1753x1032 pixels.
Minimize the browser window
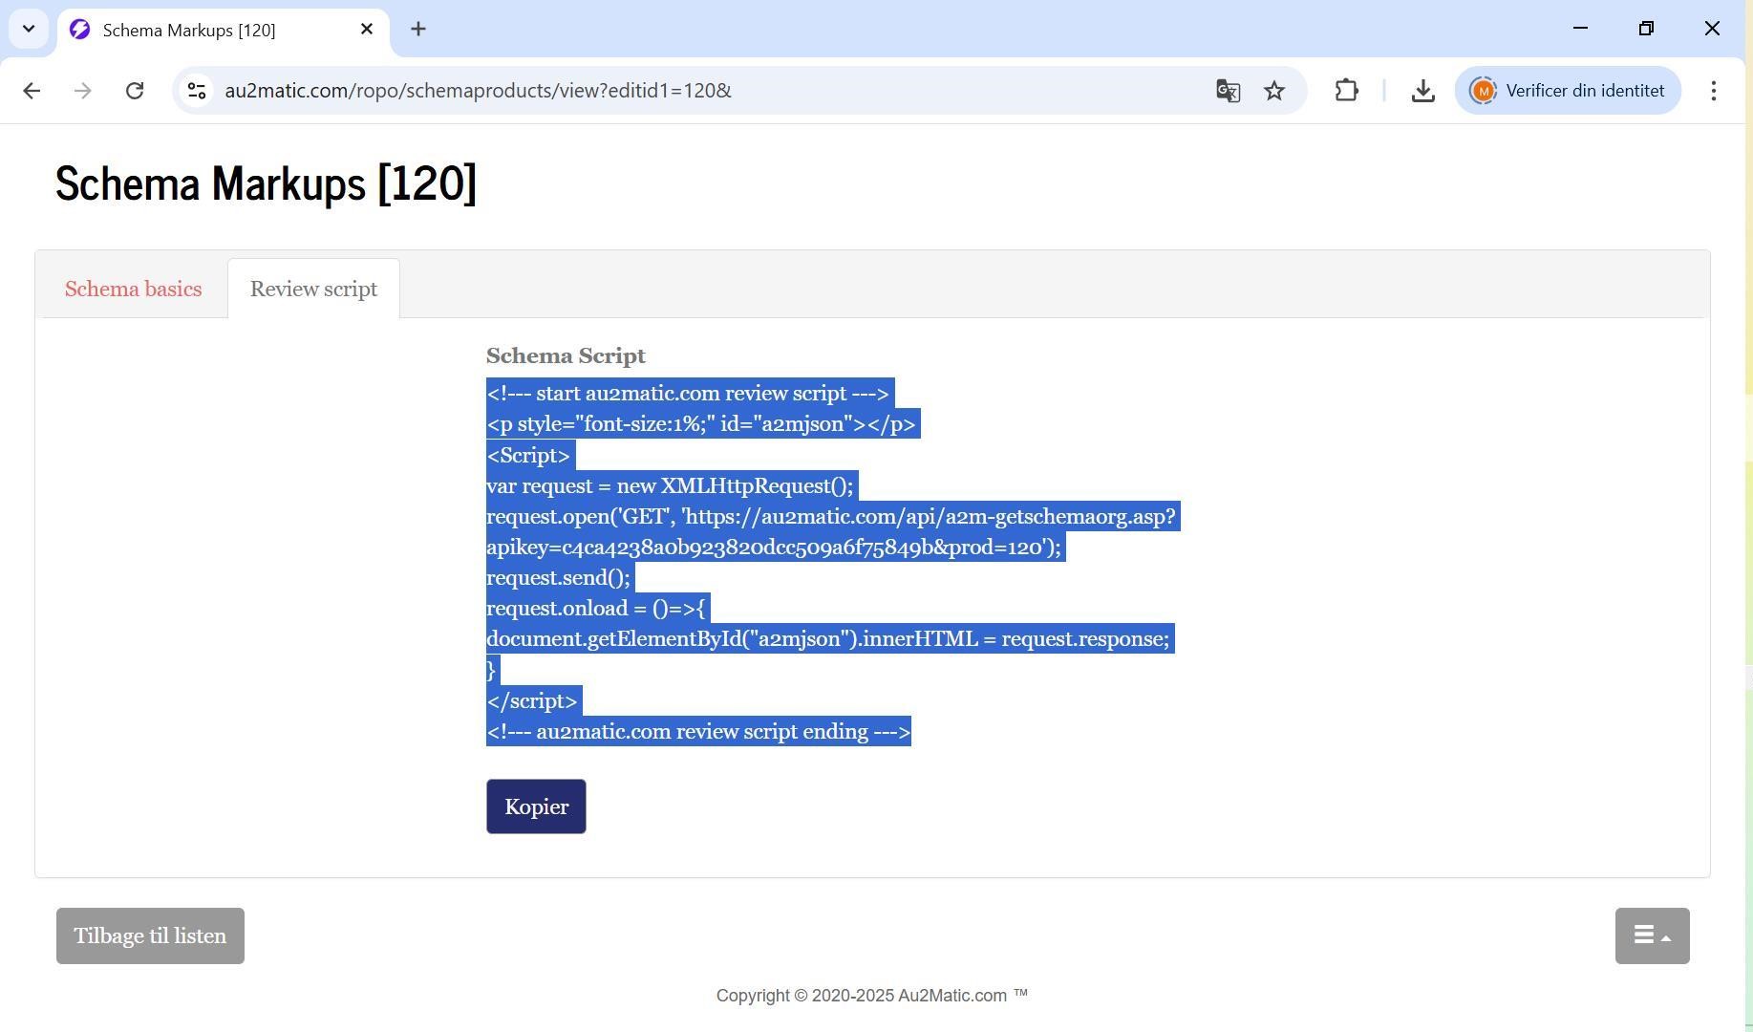pyautogui.click(x=1580, y=29)
